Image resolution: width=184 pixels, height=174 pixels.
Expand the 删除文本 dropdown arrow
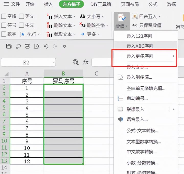coord(74,25)
